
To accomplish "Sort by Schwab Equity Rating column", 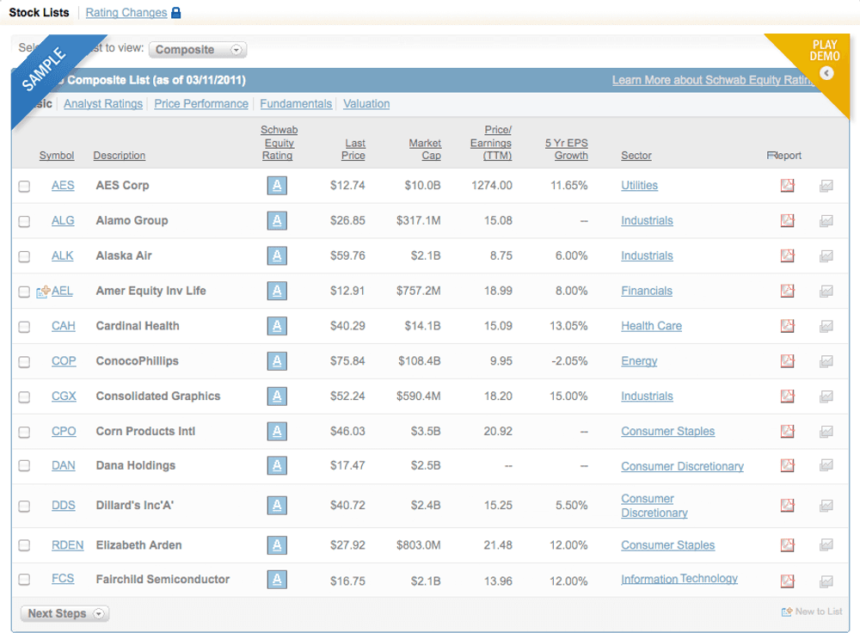I will pyautogui.click(x=279, y=143).
